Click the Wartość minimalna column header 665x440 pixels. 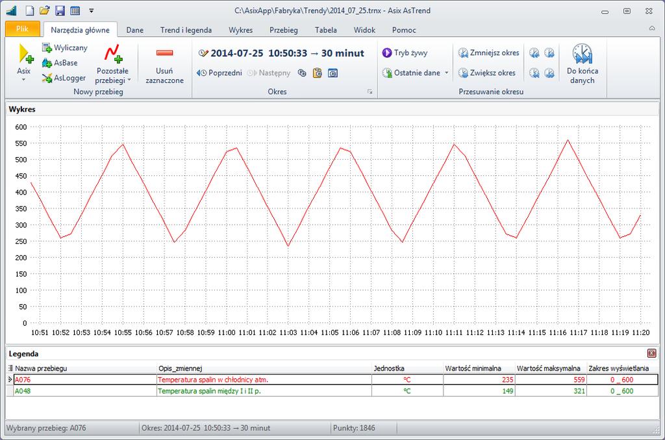479,369
